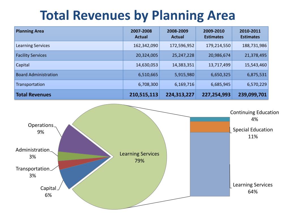Select the total 239,099,701
Screen dimensions: 290x217
pyautogui.click(x=252, y=95)
